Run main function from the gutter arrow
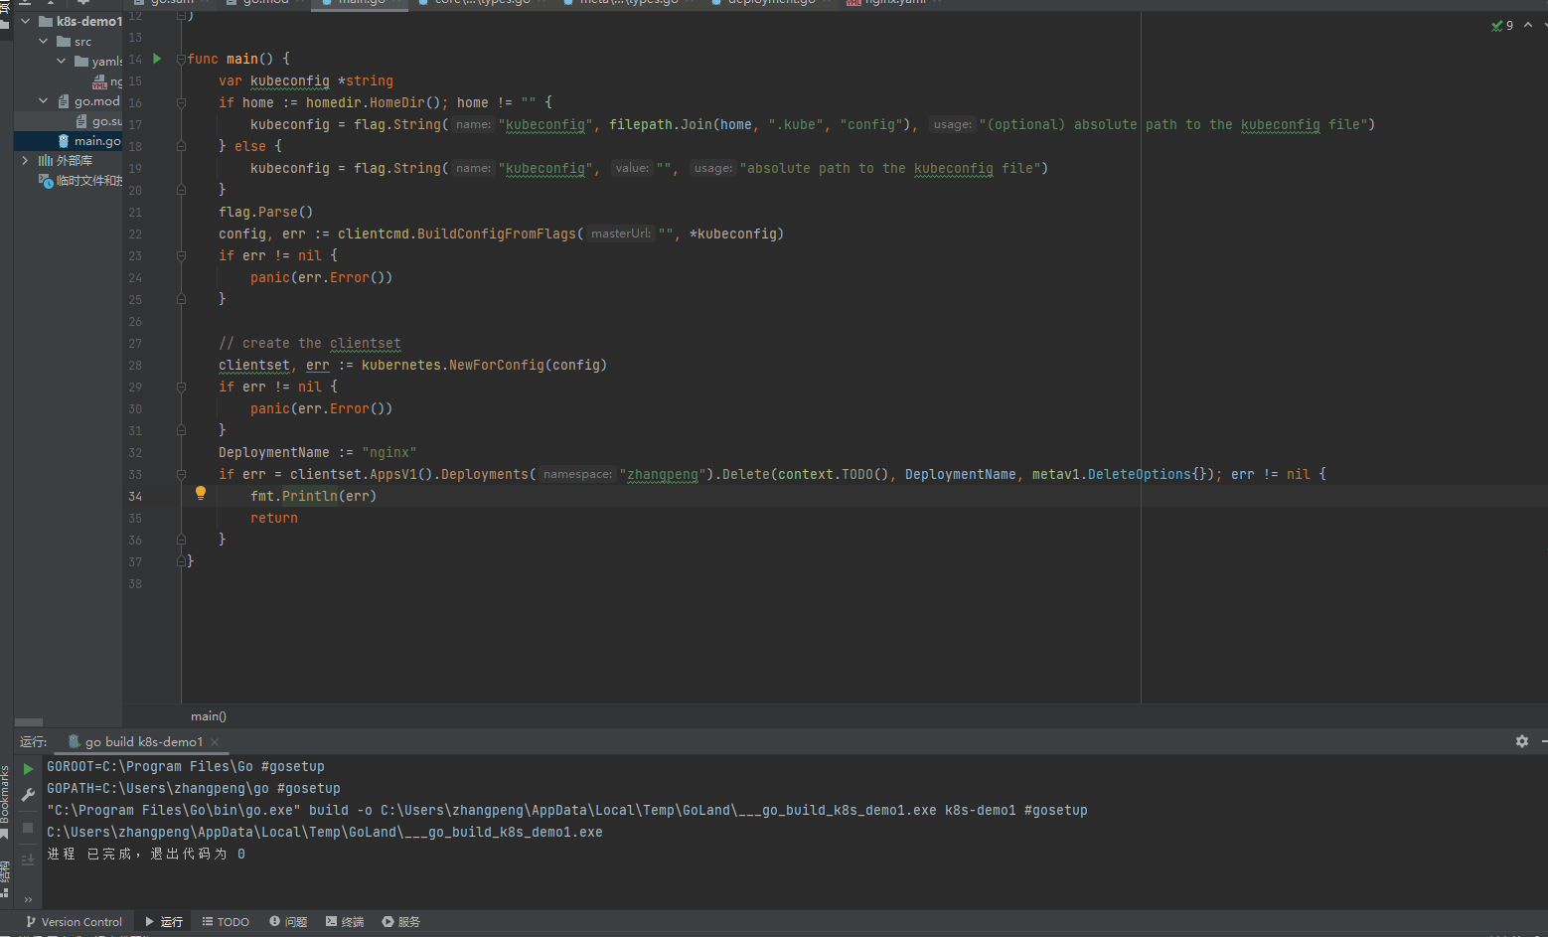The image size is (1548, 937). (157, 59)
